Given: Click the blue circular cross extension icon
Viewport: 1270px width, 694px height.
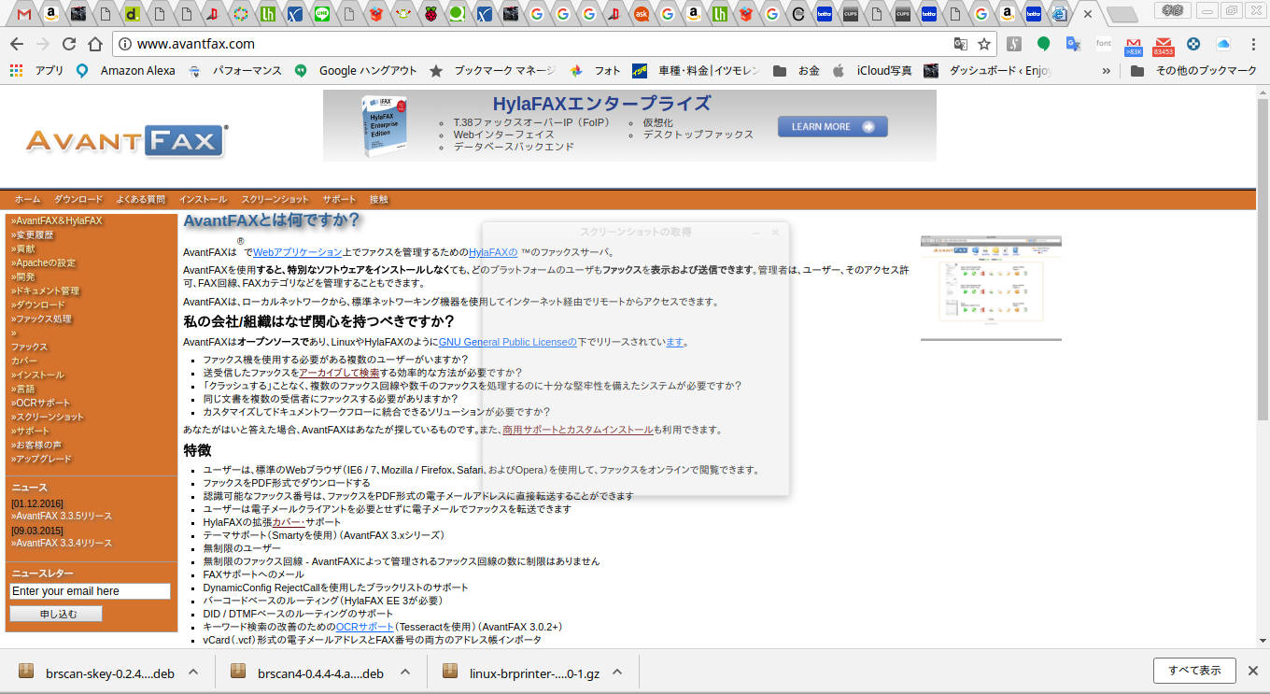Looking at the screenshot, I should click(x=1193, y=44).
